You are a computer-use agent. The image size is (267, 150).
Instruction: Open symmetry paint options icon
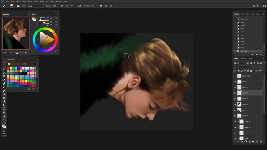[x=111, y=6]
